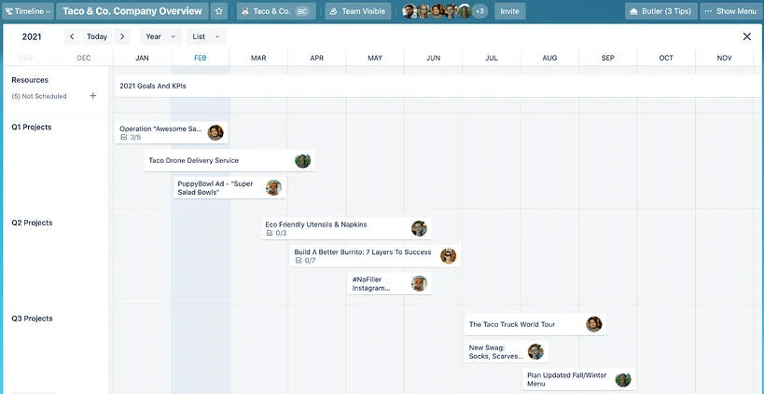Go to the next period with the right chevron
Screen dimensions: 764x394
point(122,36)
